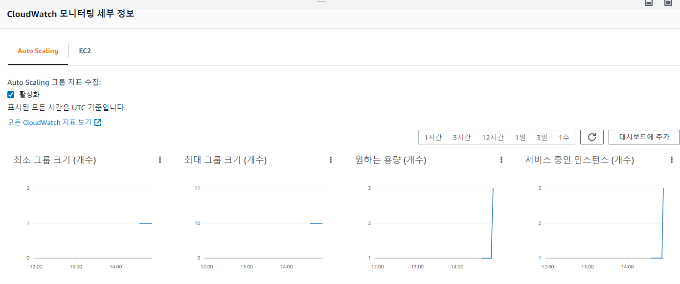The height and width of the screenshot is (284, 680).
Task: Switch to the Auto Scaling tab
Action: [38, 51]
